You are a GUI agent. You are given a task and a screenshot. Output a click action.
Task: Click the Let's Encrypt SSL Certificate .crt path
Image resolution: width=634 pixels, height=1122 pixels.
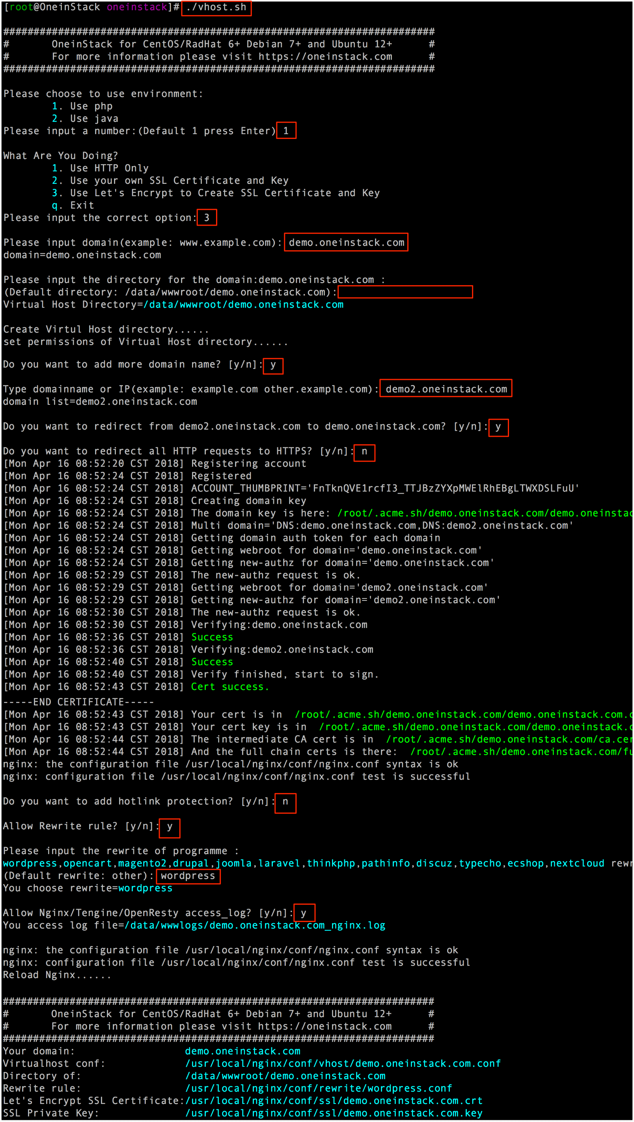click(334, 1101)
